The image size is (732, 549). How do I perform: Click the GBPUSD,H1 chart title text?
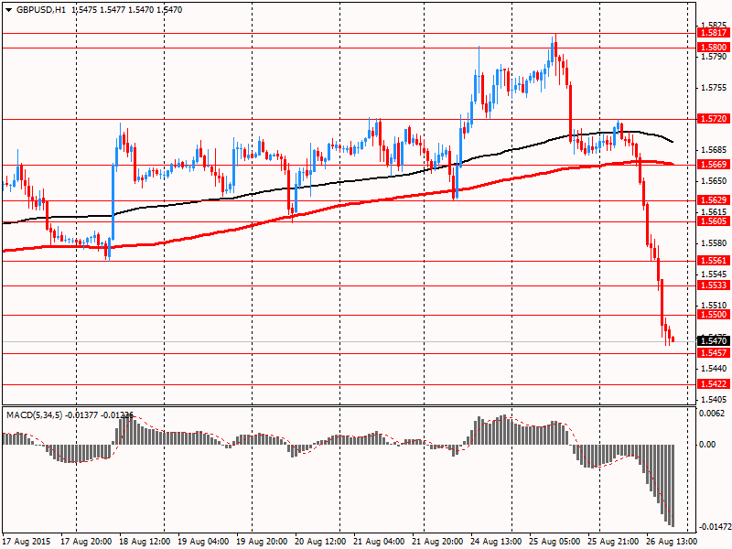[41, 10]
